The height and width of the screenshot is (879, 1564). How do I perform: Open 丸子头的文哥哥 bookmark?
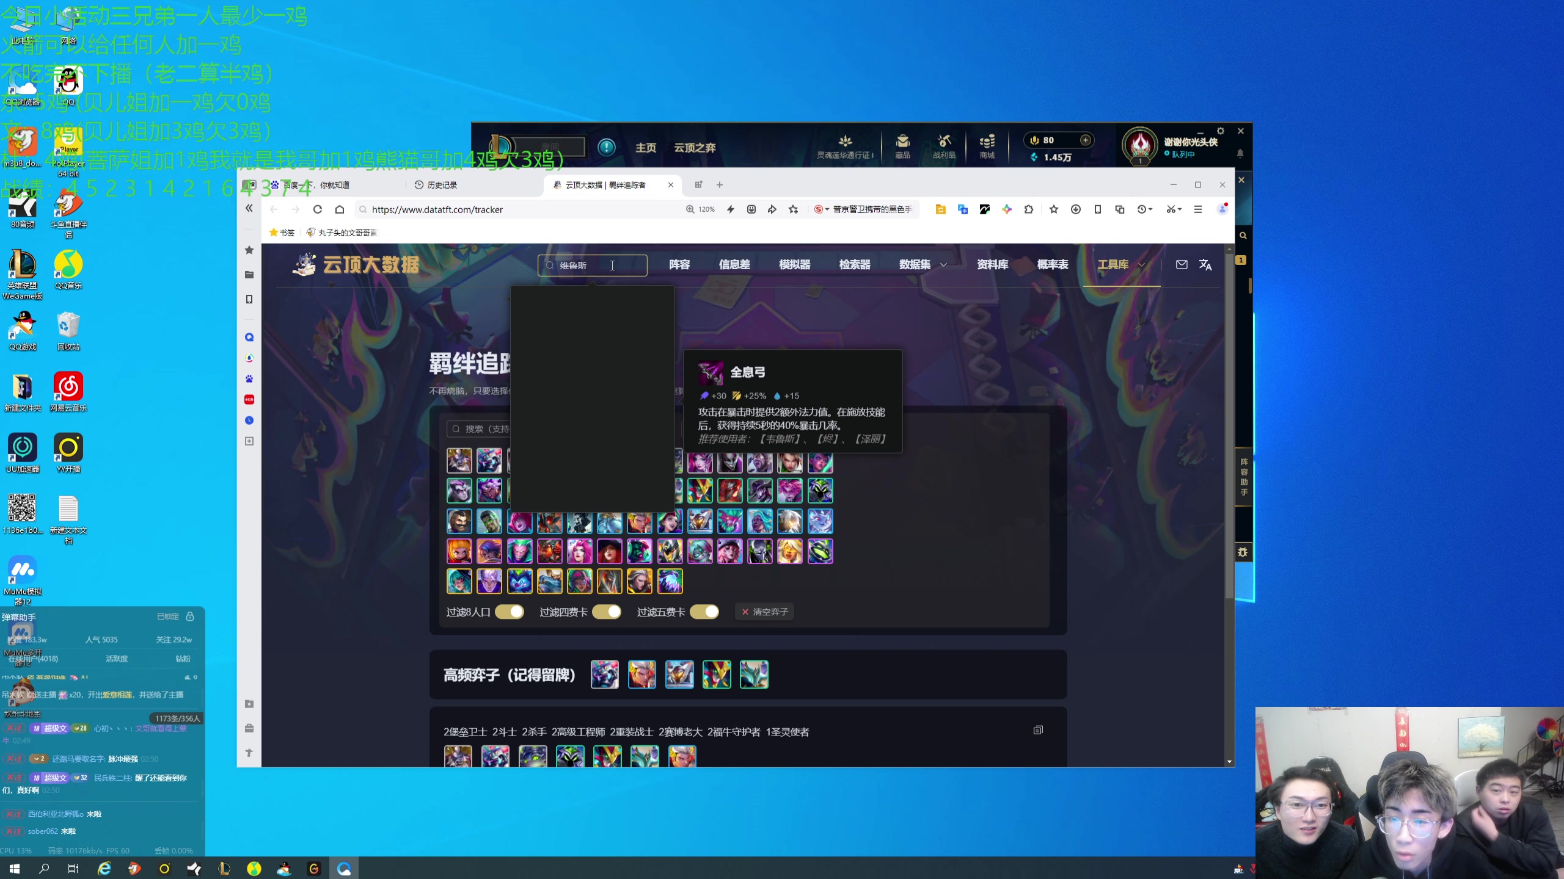[342, 233]
